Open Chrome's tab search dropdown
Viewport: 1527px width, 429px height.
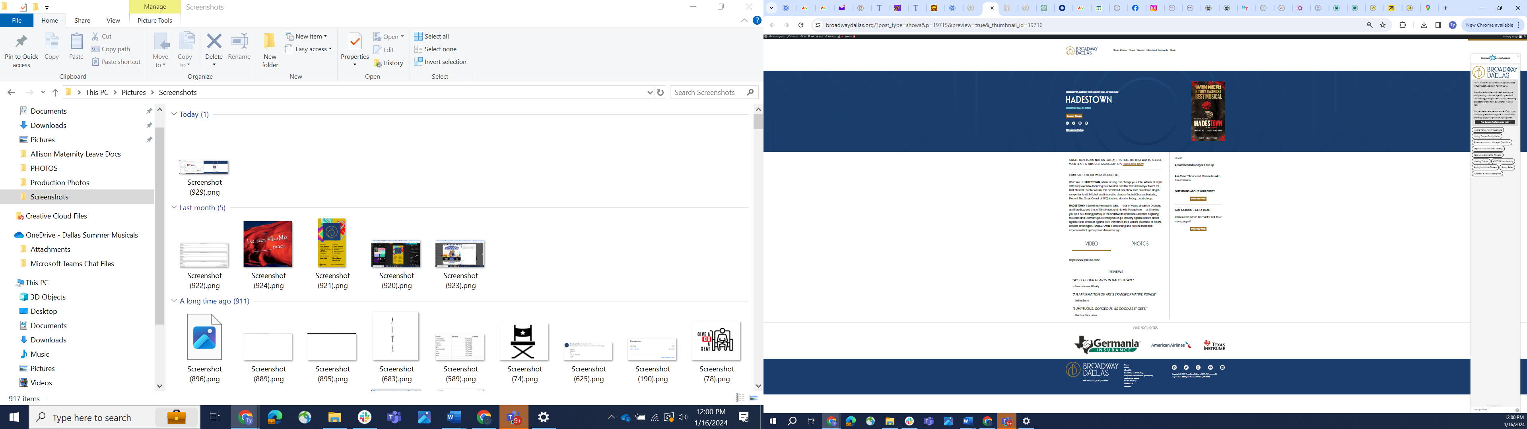pyautogui.click(x=771, y=8)
